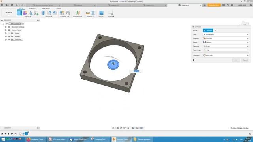The width and height of the screenshot is (253, 142).
Task: Open timeline settings gear
Action: 250,134
